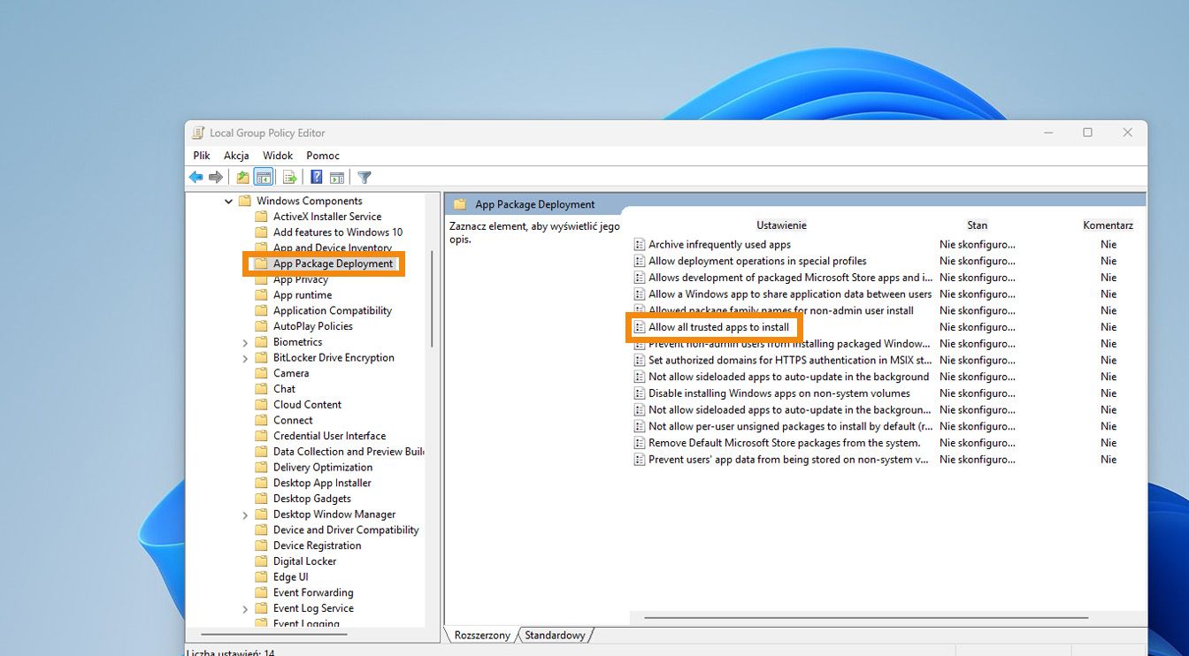Click the policy icon beside Allow all trusted apps to install
Viewport: 1189px width, 656px height.
click(640, 327)
